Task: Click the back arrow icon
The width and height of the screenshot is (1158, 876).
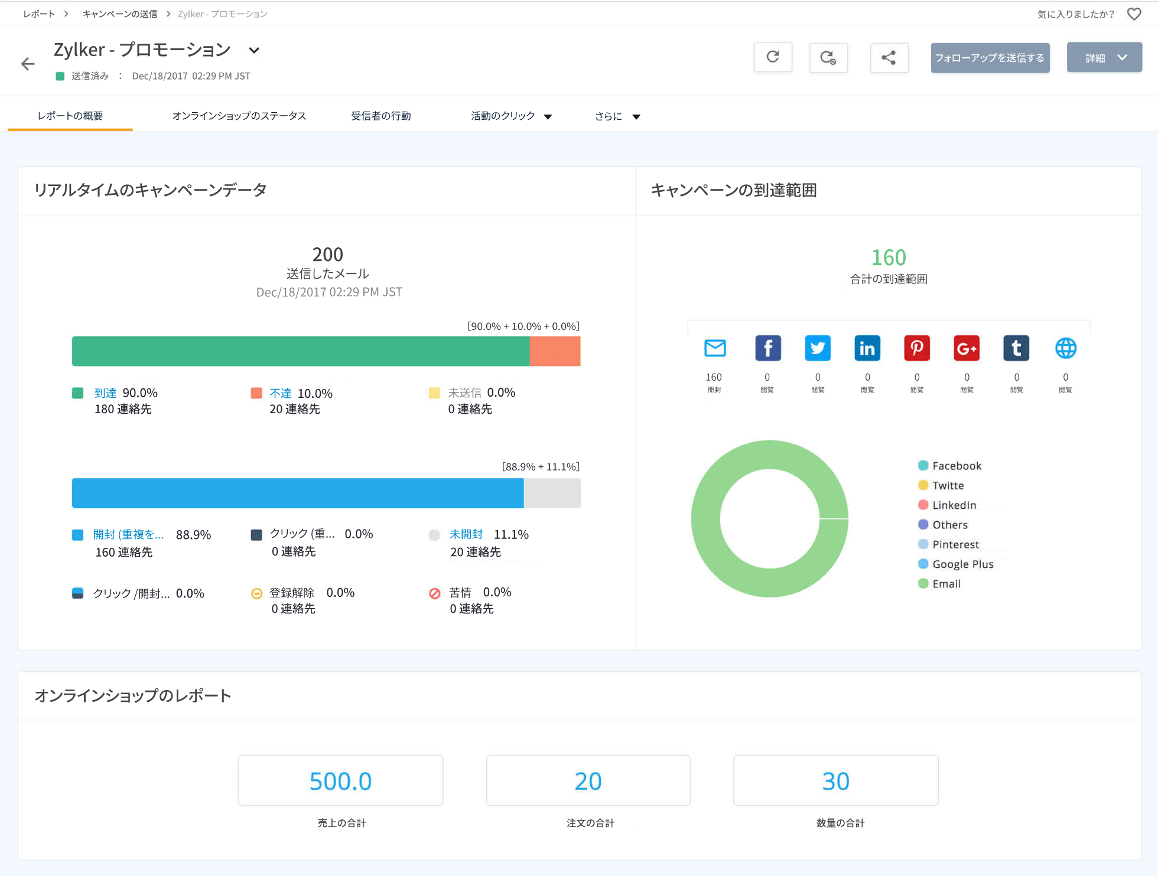Action: click(x=28, y=64)
